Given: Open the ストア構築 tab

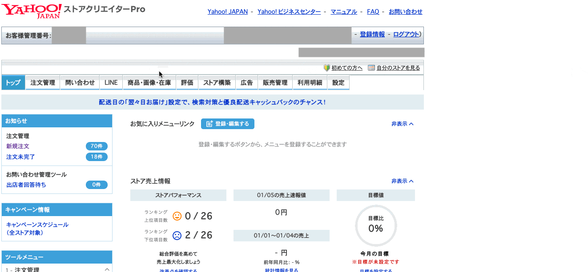Looking at the screenshot, I should pos(217,83).
